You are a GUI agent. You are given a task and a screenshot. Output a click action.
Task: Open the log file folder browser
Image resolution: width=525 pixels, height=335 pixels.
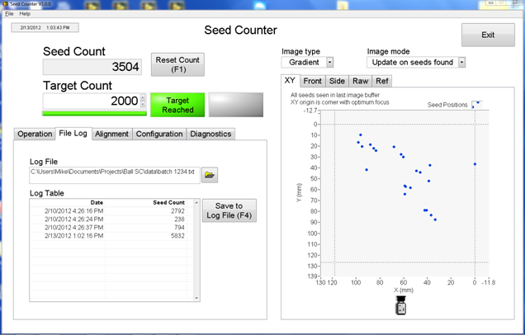[x=210, y=174]
